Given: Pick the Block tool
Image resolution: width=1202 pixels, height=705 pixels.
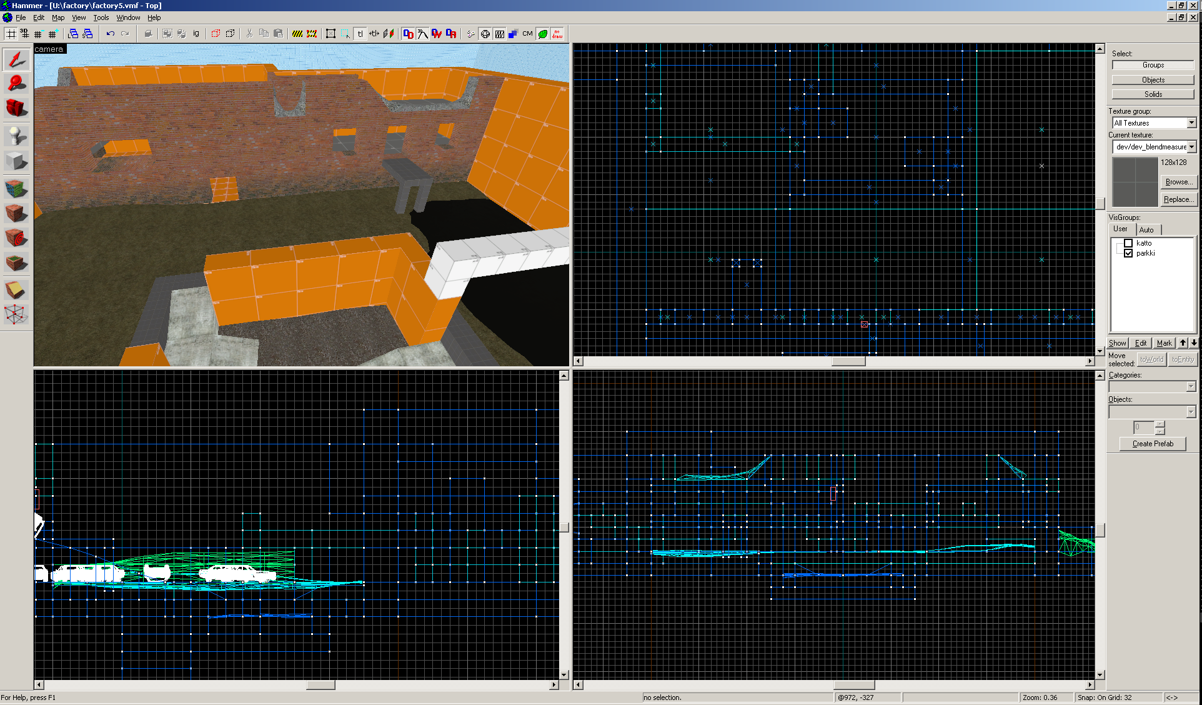Looking at the screenshot, I should click(x=16, y=161).
